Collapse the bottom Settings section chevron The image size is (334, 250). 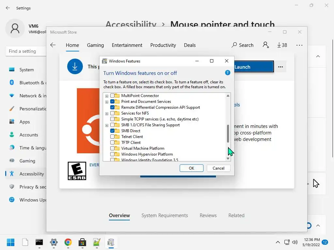[318, 226]
